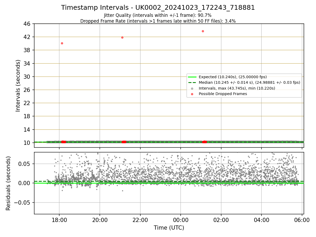This screenshot has height=237, width=316.
Task: Select the Dropped Frame Rate 3.4% subtitle
Action: (x=158, y=21)
